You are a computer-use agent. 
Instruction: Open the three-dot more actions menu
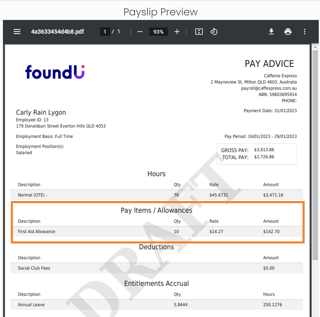(305, 32)
